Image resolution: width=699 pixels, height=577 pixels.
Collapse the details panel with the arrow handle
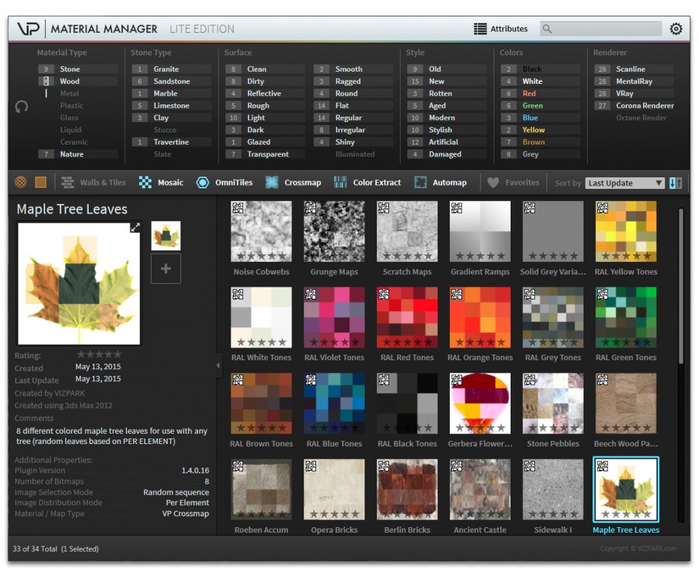pos(218,366)
